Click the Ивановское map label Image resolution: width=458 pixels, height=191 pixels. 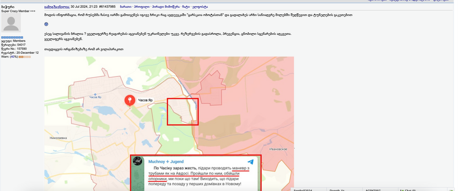pos(278,149)
